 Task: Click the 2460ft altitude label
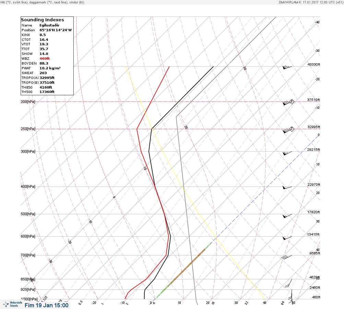(315, 287)
